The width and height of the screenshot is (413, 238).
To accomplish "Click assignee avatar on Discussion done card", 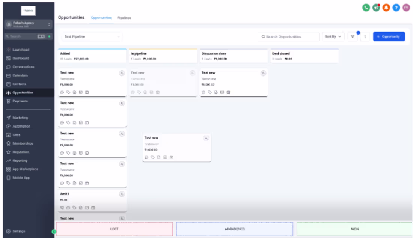I will (263, 73).
